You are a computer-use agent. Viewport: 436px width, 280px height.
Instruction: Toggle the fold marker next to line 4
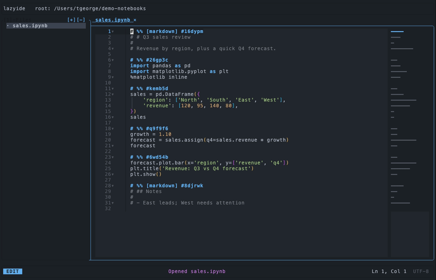(x=113, y=49)
